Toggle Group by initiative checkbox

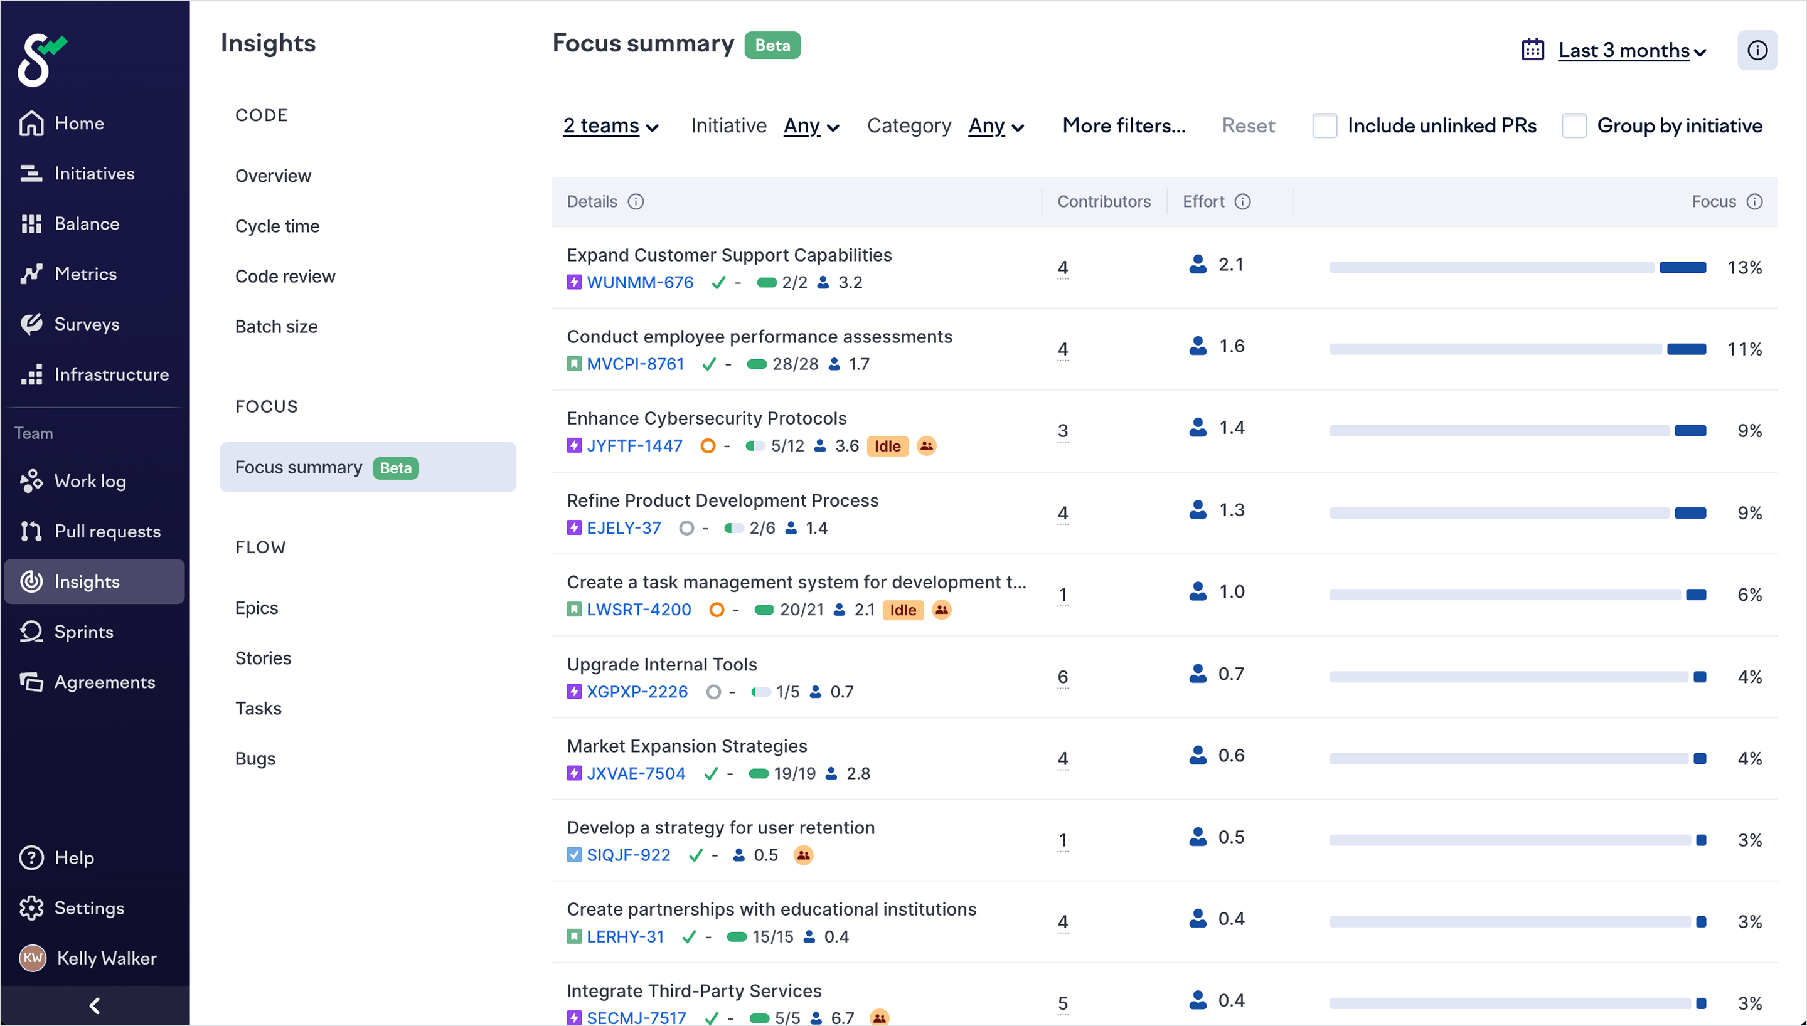(x=1574, y=125)
